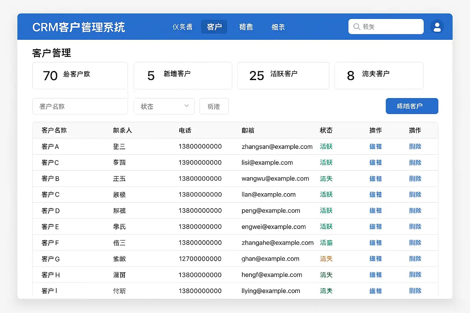
Task: Switch to the 客户 navigation tab
Action: coord(214,27)
